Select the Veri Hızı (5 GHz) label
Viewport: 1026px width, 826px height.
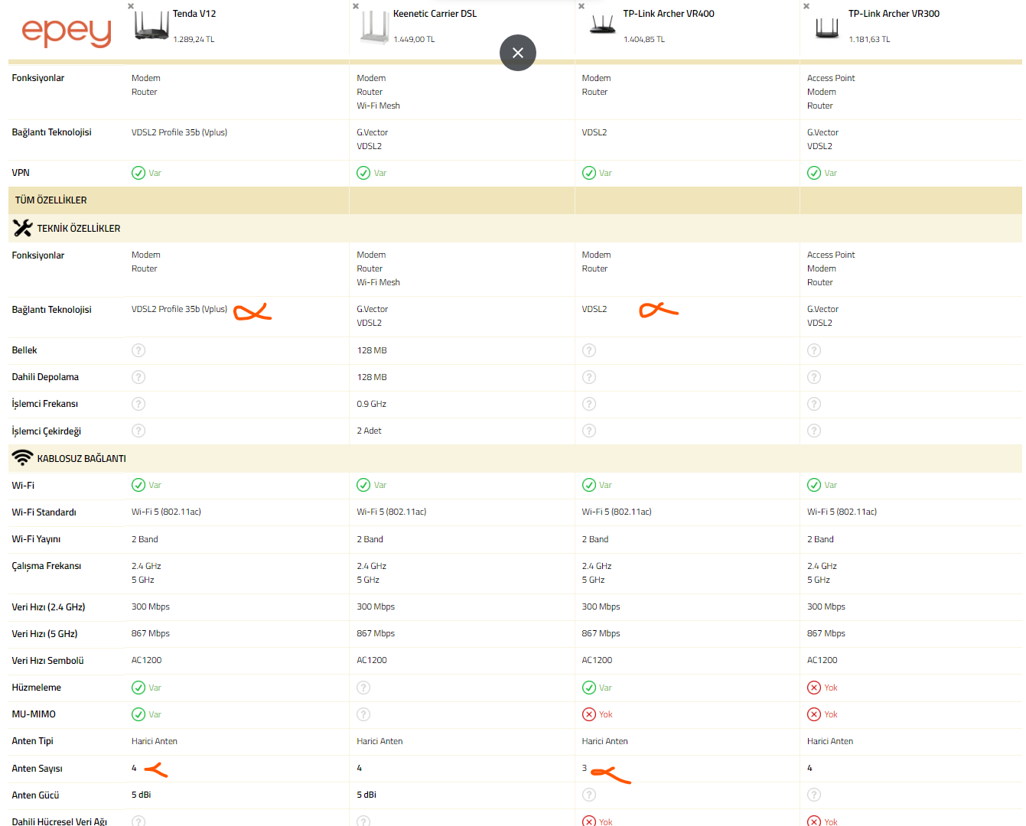44,634
